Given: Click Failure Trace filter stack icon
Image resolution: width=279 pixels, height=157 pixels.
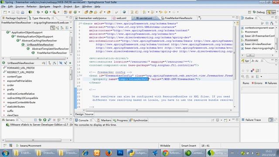Looking at the screenshot, I should pyautogui.click(x=271, y=120).
